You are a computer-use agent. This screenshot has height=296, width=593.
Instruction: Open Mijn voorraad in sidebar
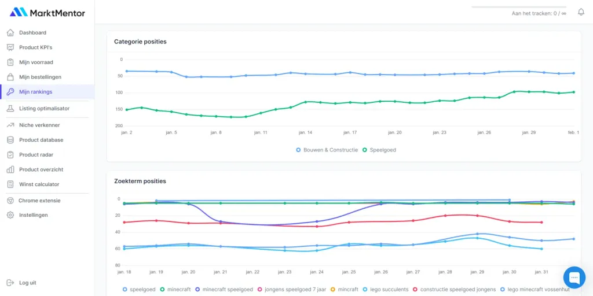[36, 62]
